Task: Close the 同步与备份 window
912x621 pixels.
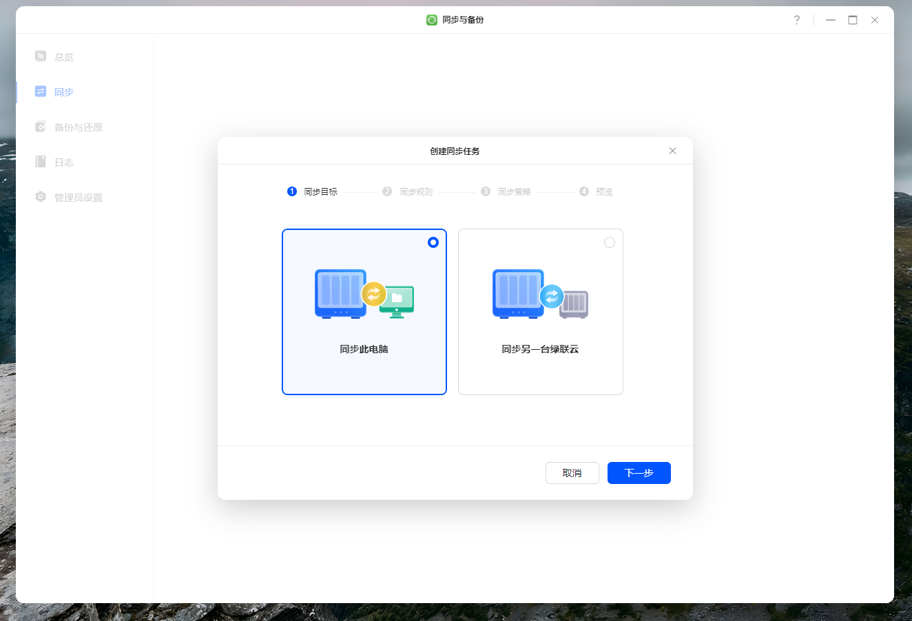Action: tap(875, 20)
